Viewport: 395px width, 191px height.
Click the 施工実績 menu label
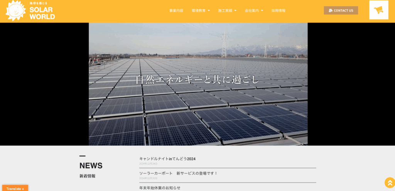tap(225, 10)
